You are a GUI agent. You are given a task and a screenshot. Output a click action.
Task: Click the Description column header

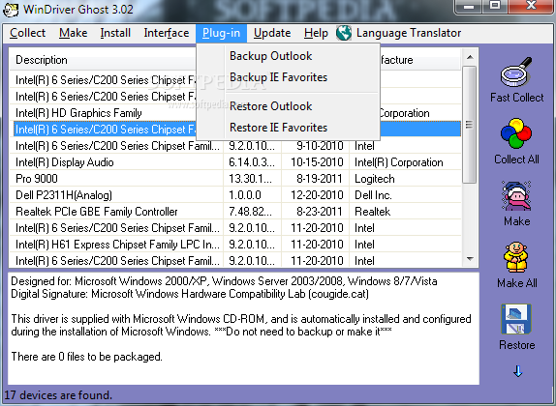[103, 60]
